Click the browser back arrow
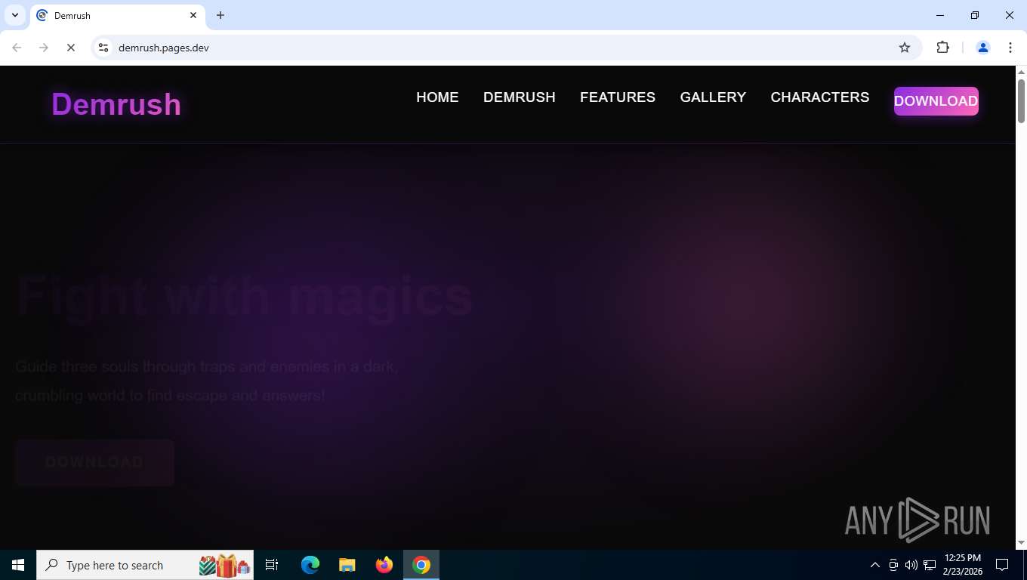The height and width of the screenshot is (580, 1027). pyautogui.click(x=17, y=48)
